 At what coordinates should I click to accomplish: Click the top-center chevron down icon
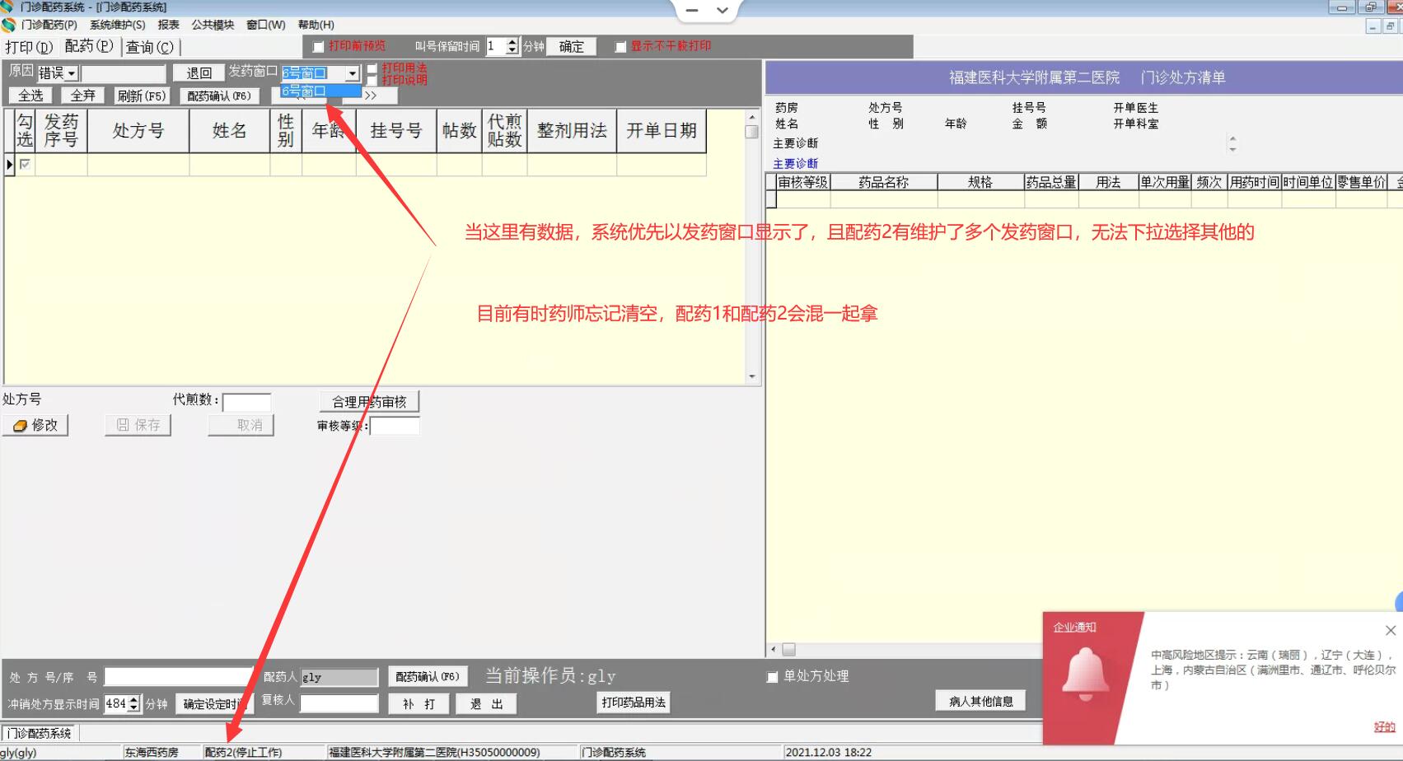click(x=723, y=11)
